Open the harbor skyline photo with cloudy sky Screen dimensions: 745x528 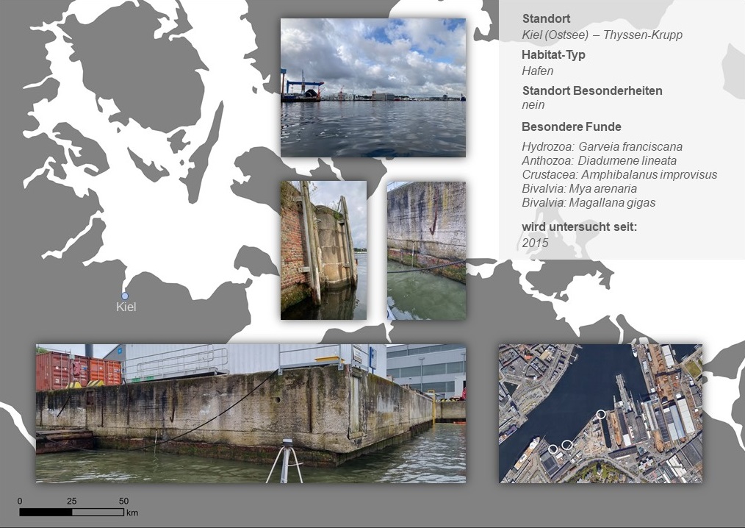(372, 88)
